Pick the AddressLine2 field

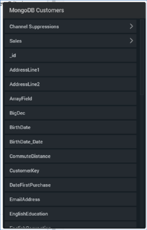click(x=71, y=84)
